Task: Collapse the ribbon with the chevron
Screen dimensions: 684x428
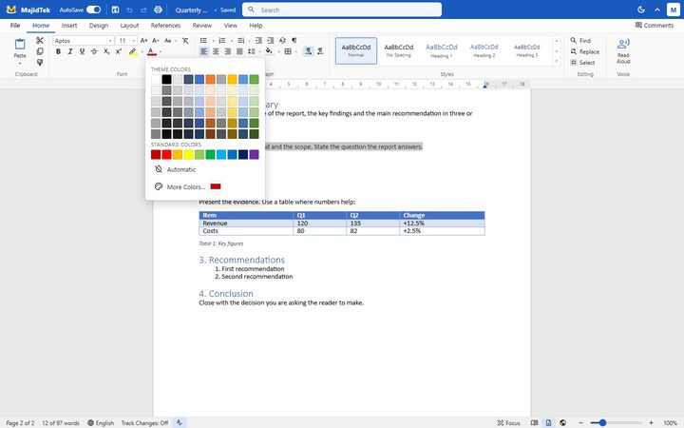Action: click(657, 10)
